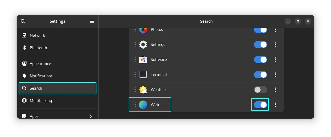This screenshot has width=331, height=137.
Task: Go to Bluetooth settings
Action: 58,48
